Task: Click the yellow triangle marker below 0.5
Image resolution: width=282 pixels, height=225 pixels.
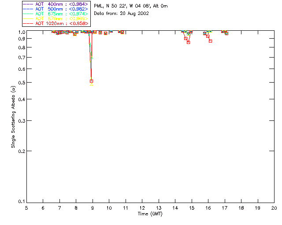Action: click(92, 84)
